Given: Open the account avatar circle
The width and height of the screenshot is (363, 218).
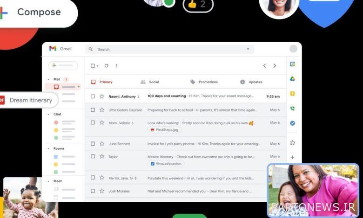Looking at the screenshot, I should [x=293, y=49].
